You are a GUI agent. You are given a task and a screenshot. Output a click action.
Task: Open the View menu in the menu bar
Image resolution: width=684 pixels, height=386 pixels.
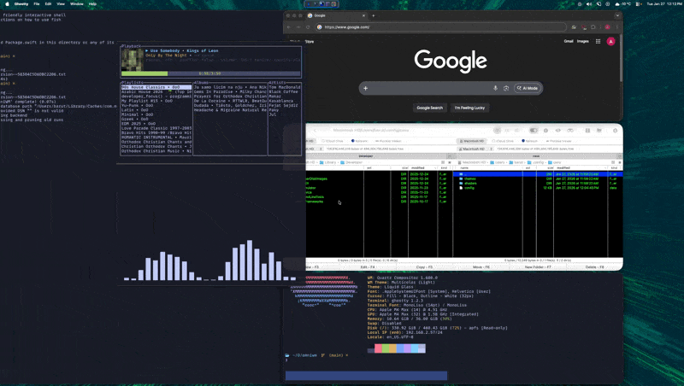[61, 4]
